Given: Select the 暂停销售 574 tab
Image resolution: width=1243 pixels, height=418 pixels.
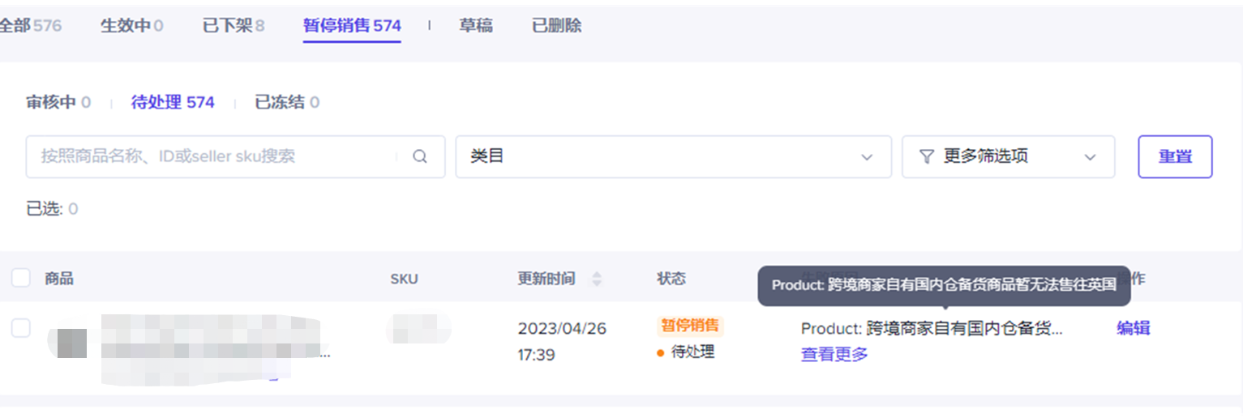Looking at the screenshot, I should [x=352, y=26].
